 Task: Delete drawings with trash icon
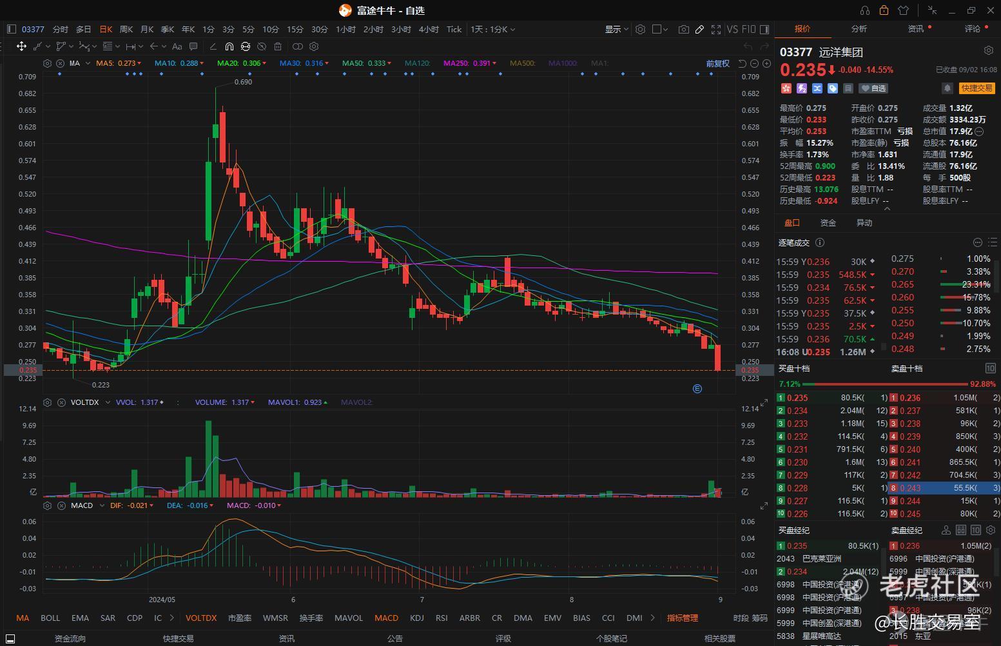point(278,46)
